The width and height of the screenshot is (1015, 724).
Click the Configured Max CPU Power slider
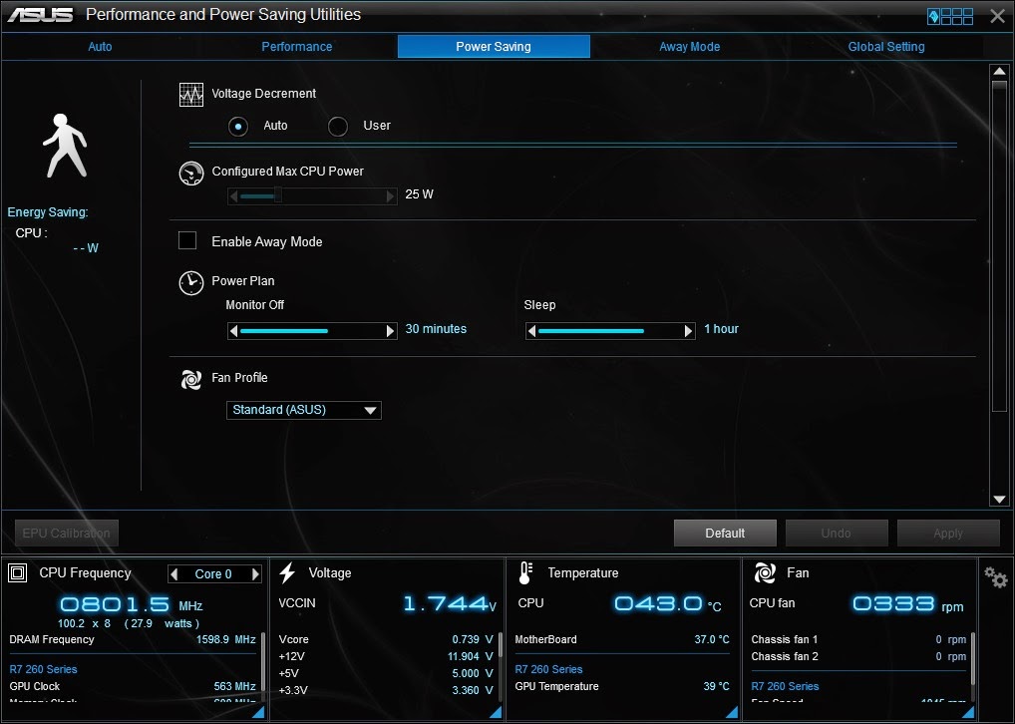click(x=312, y=196)
